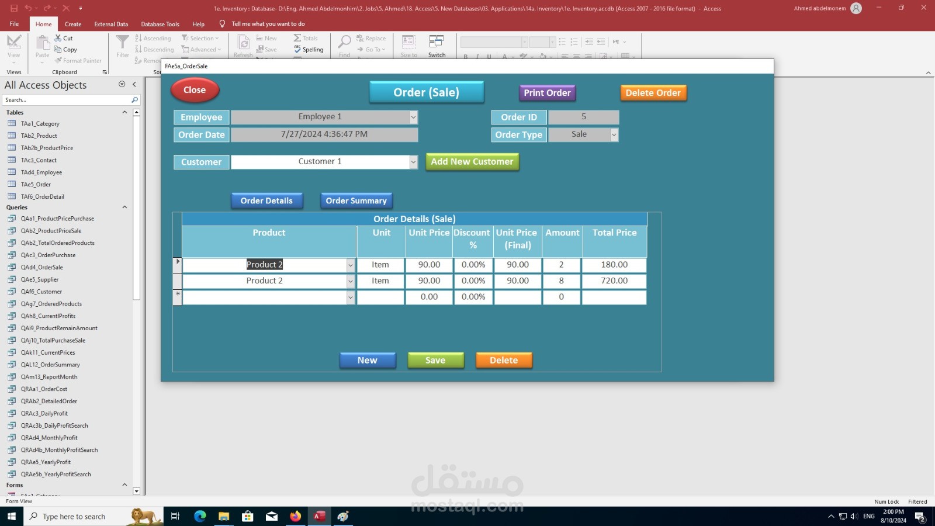Click the navigation pane Search field
The height and width of the screenshot is (526, 935).
[67, 100]
